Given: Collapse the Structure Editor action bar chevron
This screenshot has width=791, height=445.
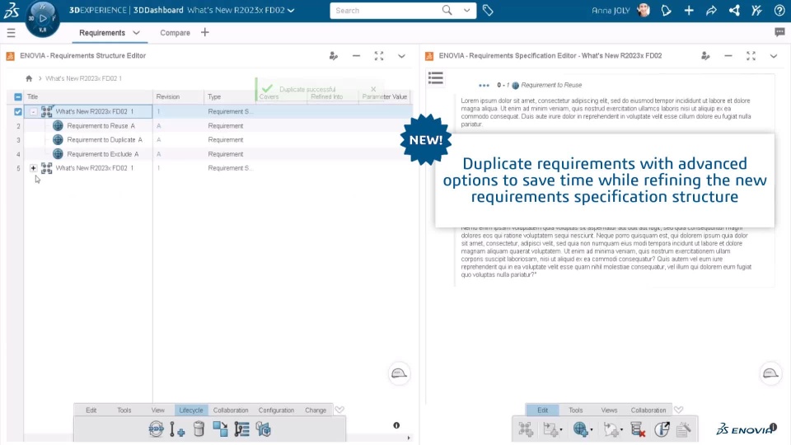Looking at the screenshot, I should pos(339,410).
